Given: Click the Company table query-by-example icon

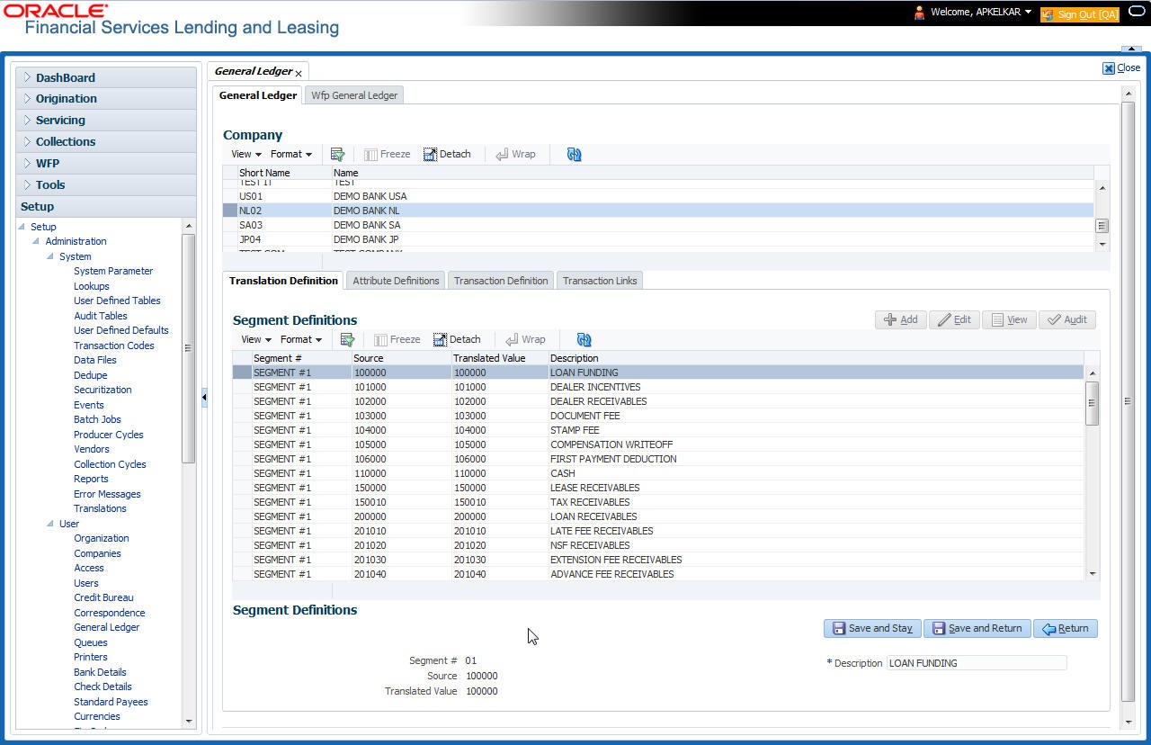Looking at the screenshot, I should pyautogui.click(x=337, y=154).
